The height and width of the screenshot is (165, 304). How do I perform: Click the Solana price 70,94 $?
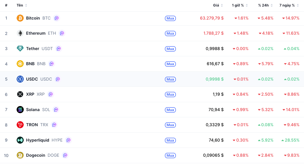click(216, 110)
